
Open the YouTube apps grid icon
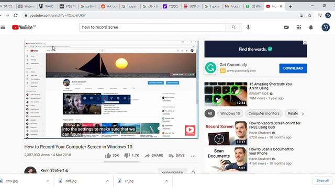coord(299,27)
